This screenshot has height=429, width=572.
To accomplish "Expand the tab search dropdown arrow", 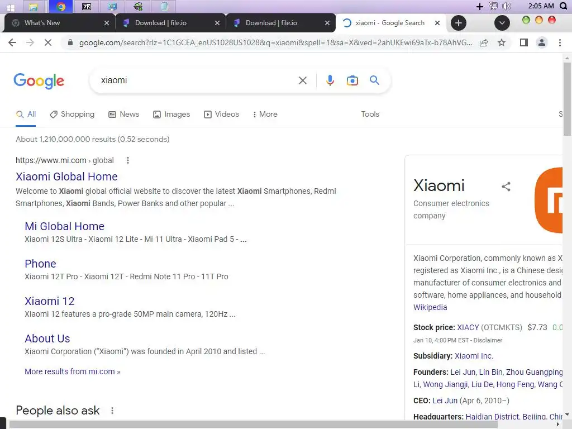I will (x=502, y=23).
